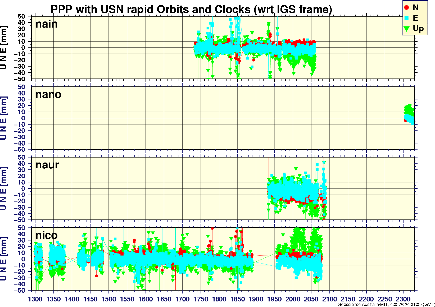Click the red N legend marker
This screenshot has width=435, height=307.
407,8
